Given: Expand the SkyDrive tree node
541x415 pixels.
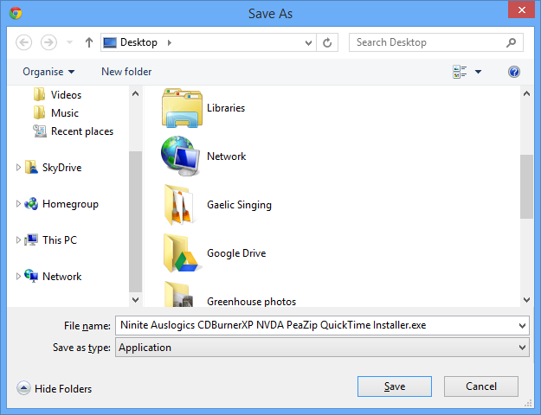Looking at the screenshot, I should (x=18, y=167).
